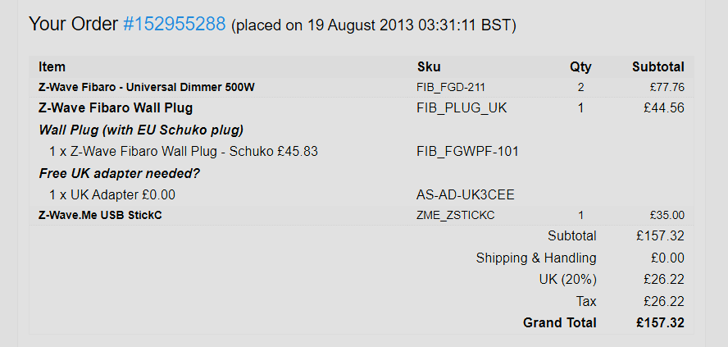
Task: Click the FIB_FGWPF-101 SKU code
Action: pyautogui.click(x=467, y=151)
